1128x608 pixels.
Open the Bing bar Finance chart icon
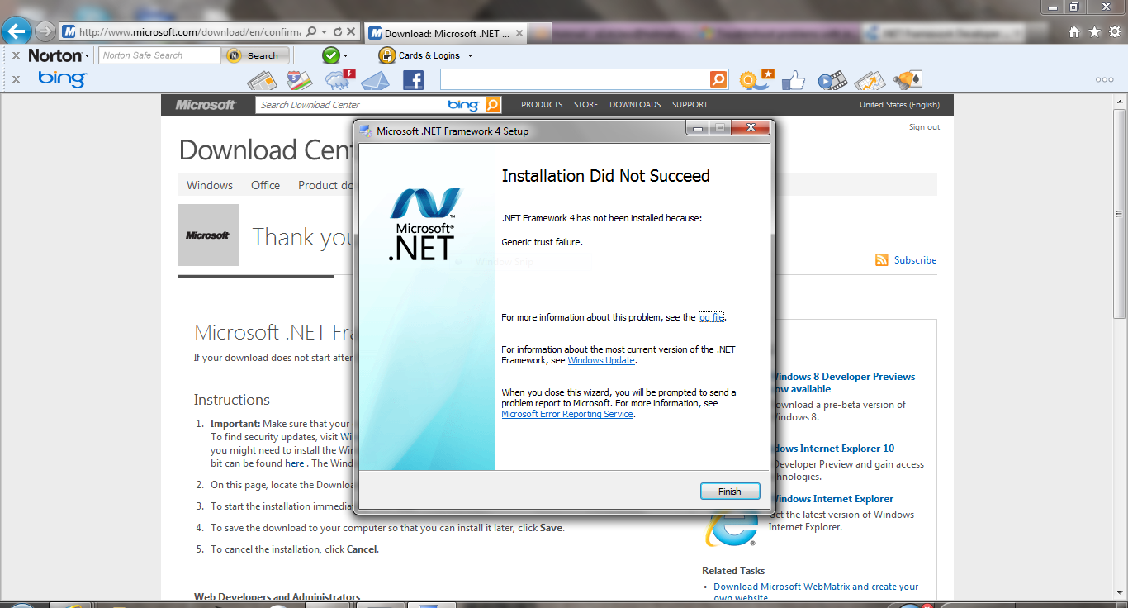tap(870, 80)
